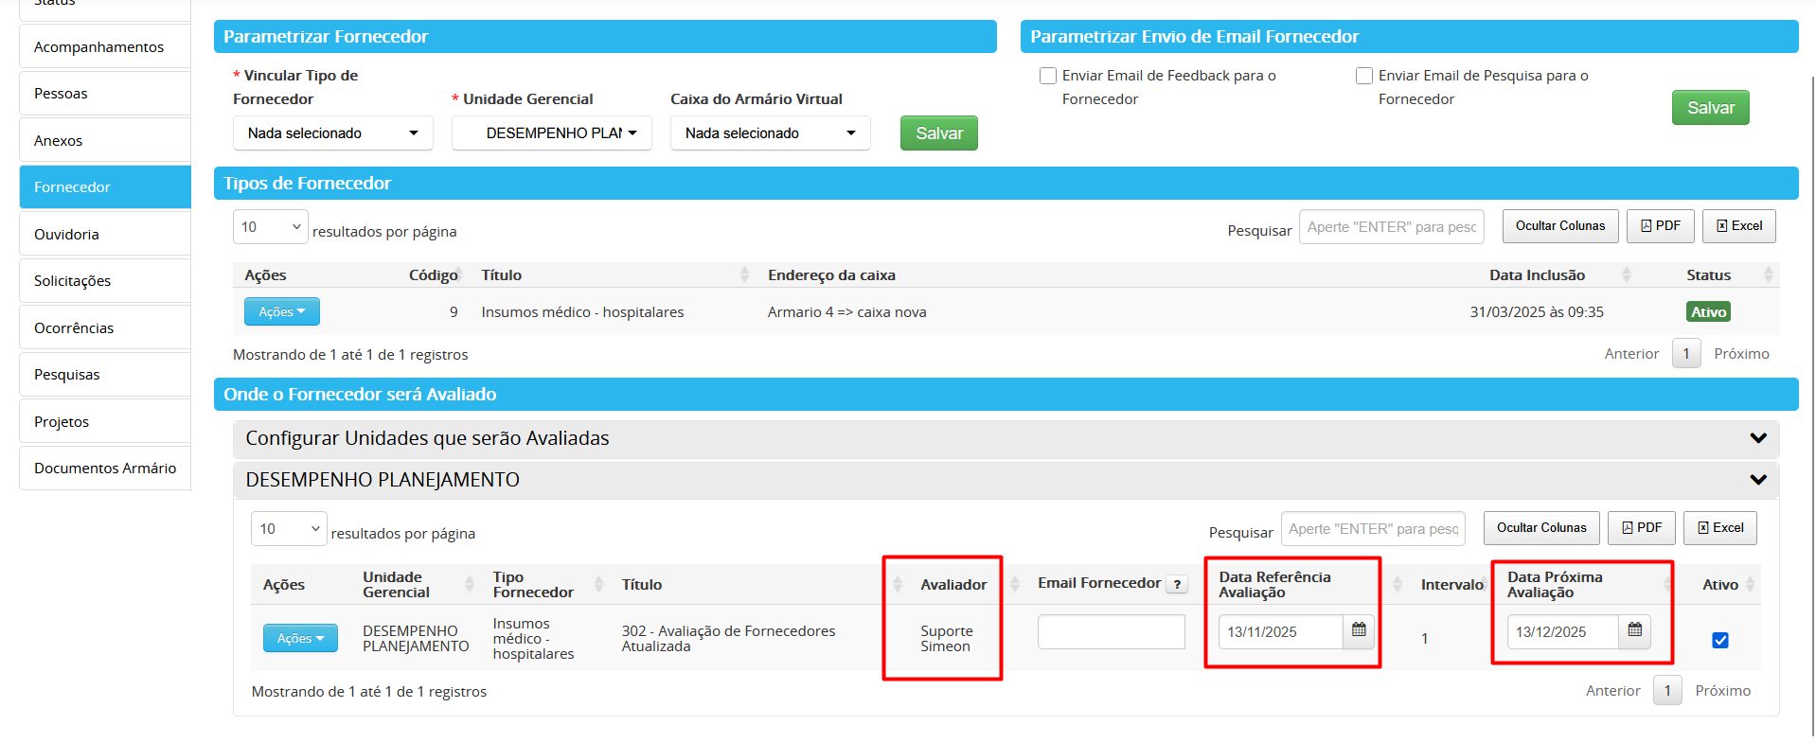The image size is (1816, 743).
Task: Open calendar for Data Próxima Avaliação
Action: click(1634, 630)
